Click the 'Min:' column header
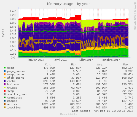This screenshot has width=137, height=117. (74, 65)
